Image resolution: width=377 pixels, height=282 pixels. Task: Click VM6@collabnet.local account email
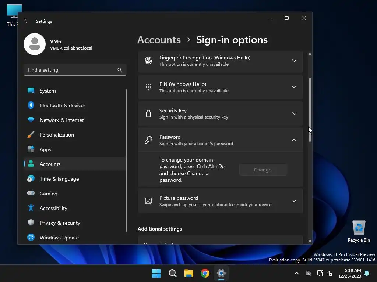(71, 48)
